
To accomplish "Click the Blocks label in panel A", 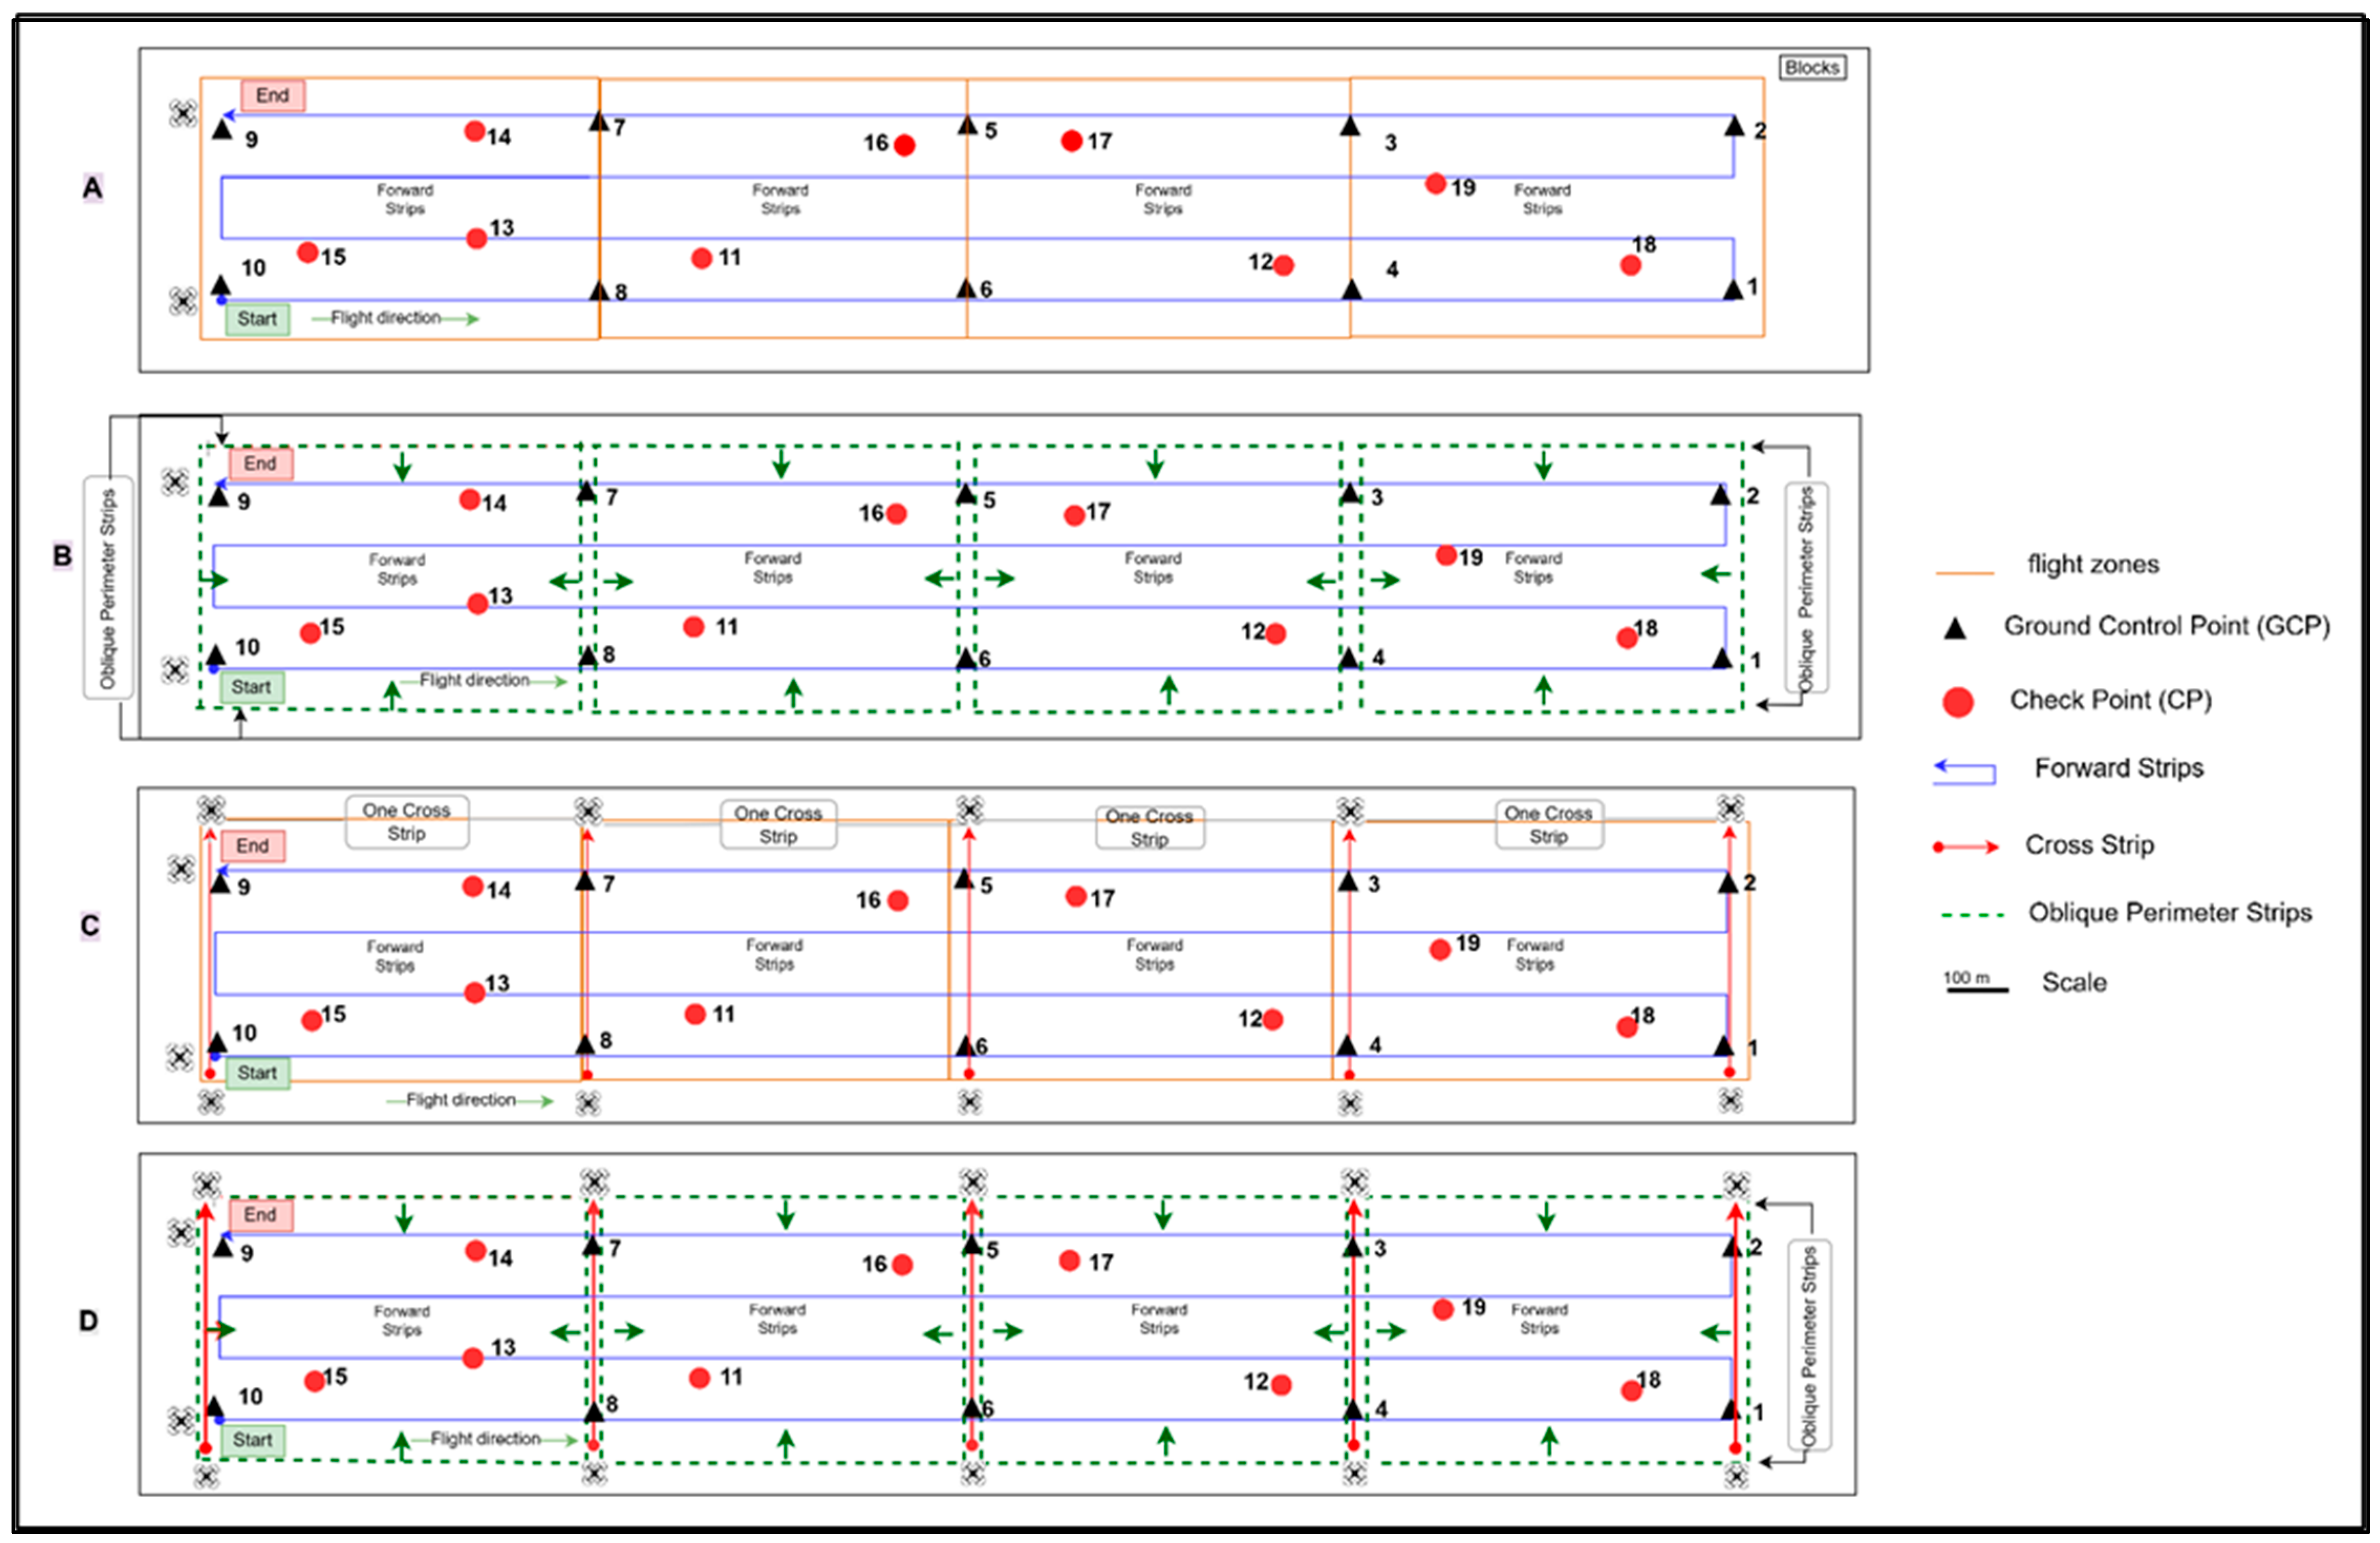I will point(1811,67).
